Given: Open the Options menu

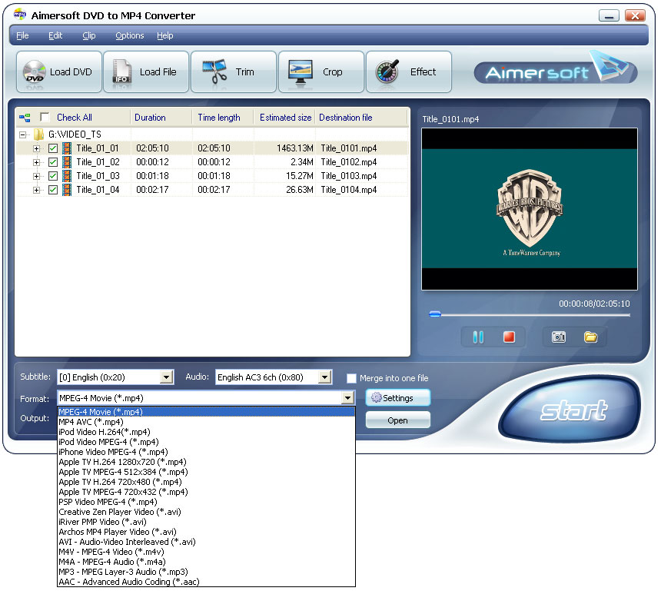Looking at the screenshot, I should pos(129,36).
